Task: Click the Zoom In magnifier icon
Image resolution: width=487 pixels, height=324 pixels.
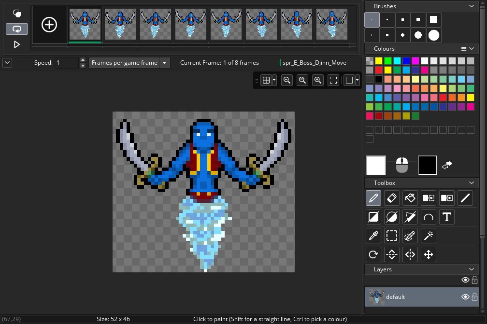Action: click(317, 80)
